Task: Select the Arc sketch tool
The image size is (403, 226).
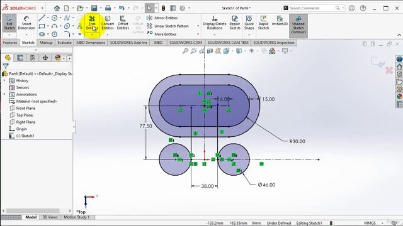Action: 54,26
